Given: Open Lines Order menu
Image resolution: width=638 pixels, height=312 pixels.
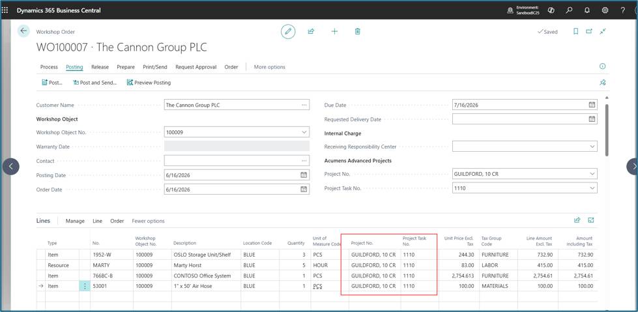Looking at the screenshot, I should [117, 221].
